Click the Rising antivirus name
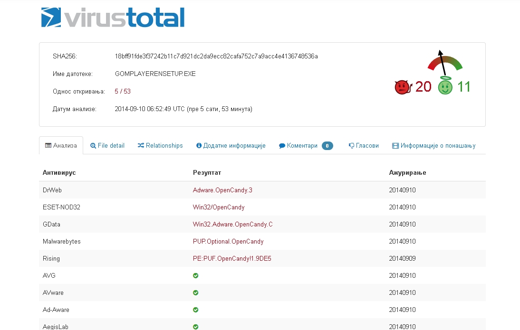520x330 pixels. coord(51,258)
